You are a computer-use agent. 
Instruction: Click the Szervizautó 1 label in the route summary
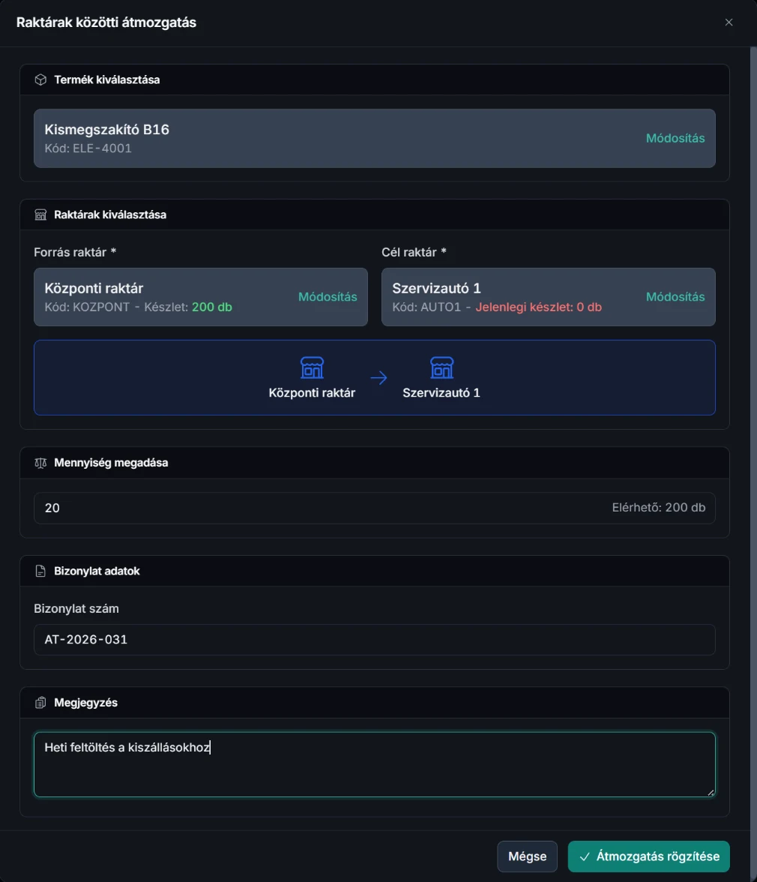441,393
